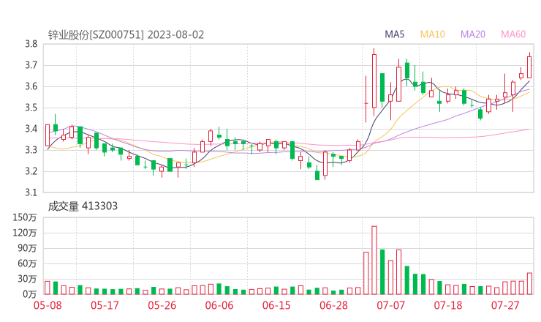Click the 3.8 price axis label
541x322 pixels.
pyautogui.click(x=31, y=44)
